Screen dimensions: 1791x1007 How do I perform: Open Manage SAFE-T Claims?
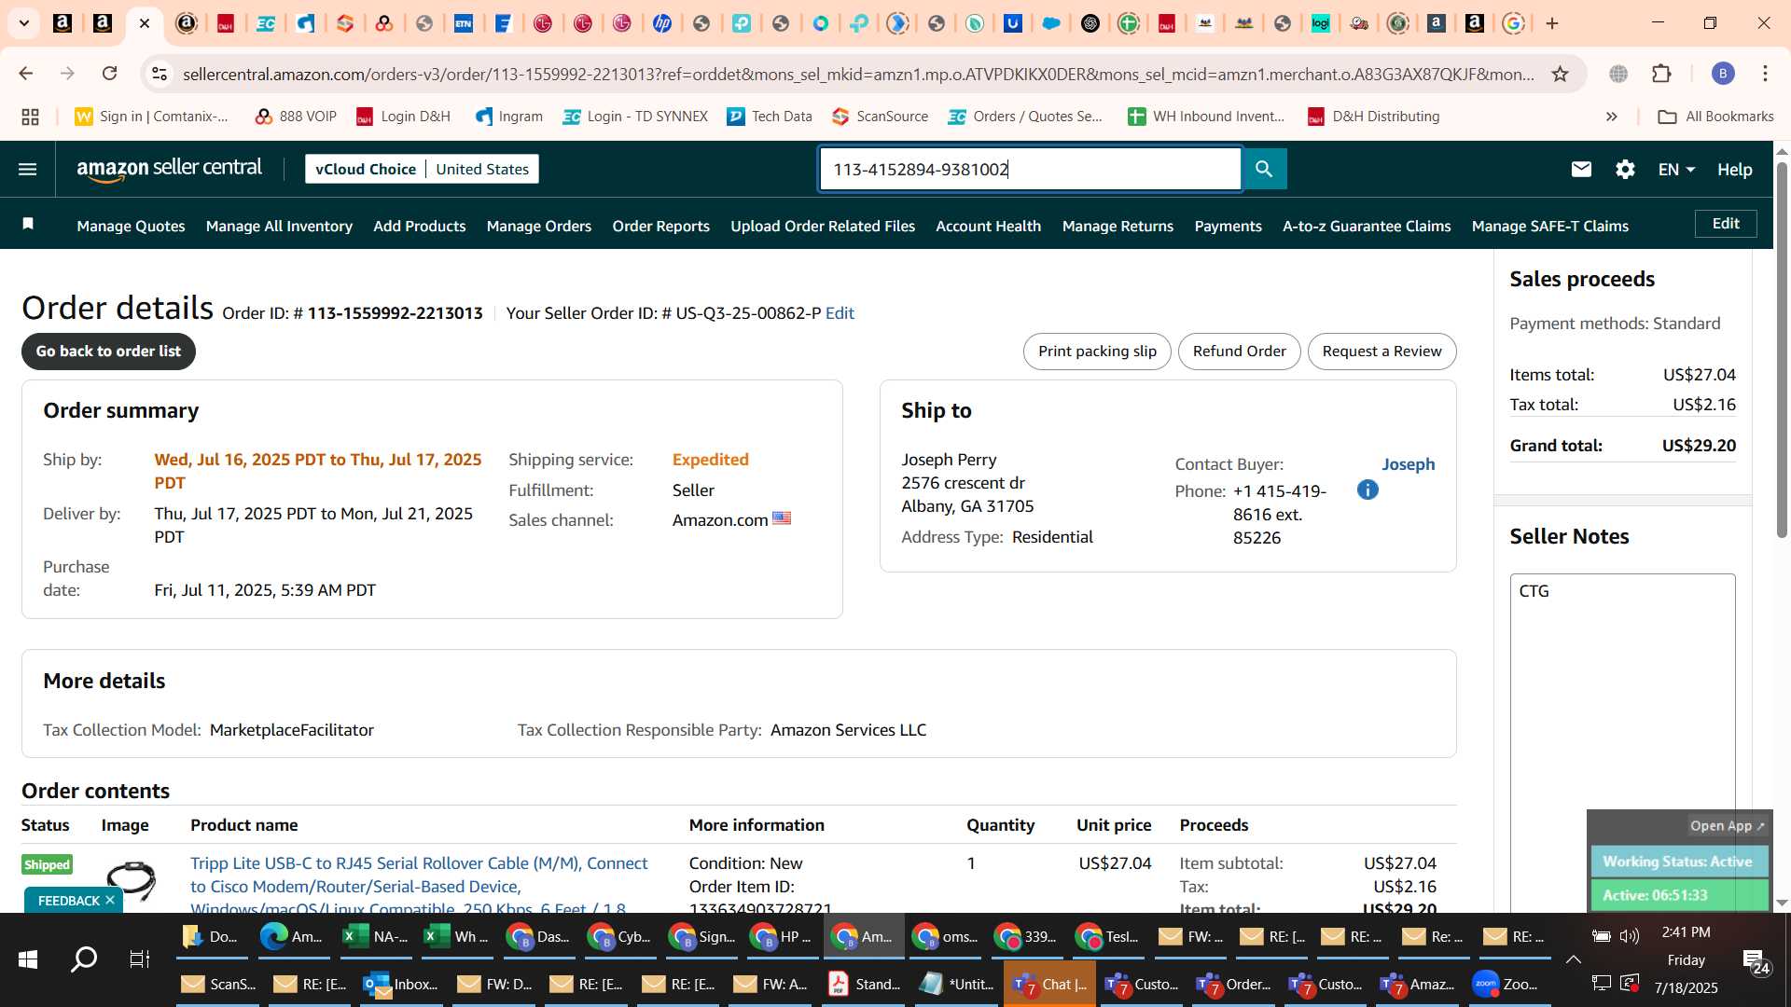pyautogui.click(x=1549, y=226)
